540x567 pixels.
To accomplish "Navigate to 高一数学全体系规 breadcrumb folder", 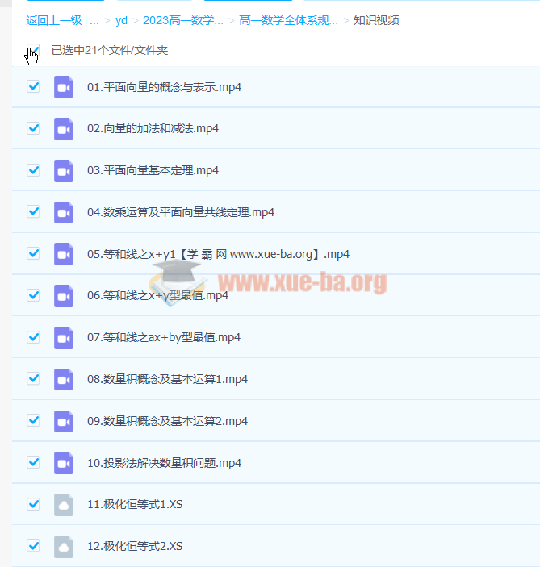I will click(288, 21).
